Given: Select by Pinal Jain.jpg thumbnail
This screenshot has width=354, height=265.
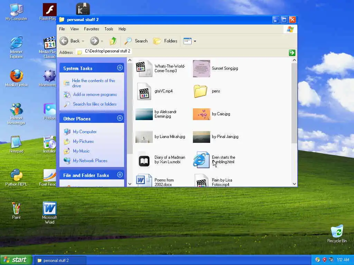Looking at the screenshot, I should tap(202, 137).
